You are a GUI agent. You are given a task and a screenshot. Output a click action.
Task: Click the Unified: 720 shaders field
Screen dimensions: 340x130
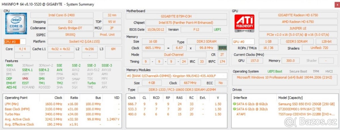pos(319,48)
